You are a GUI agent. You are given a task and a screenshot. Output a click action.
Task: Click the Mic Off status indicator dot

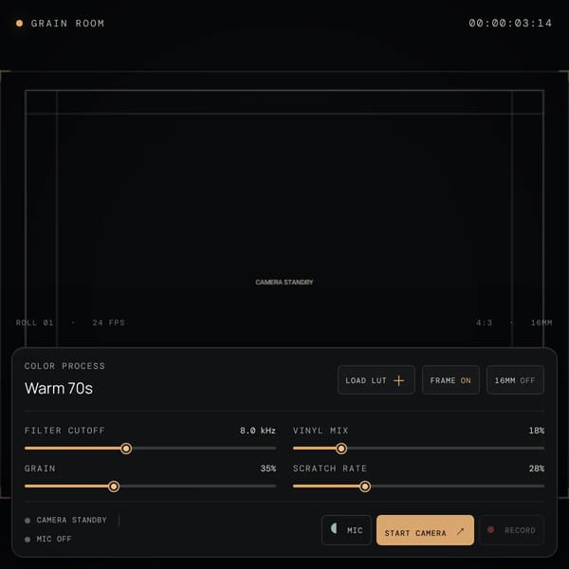28,540
